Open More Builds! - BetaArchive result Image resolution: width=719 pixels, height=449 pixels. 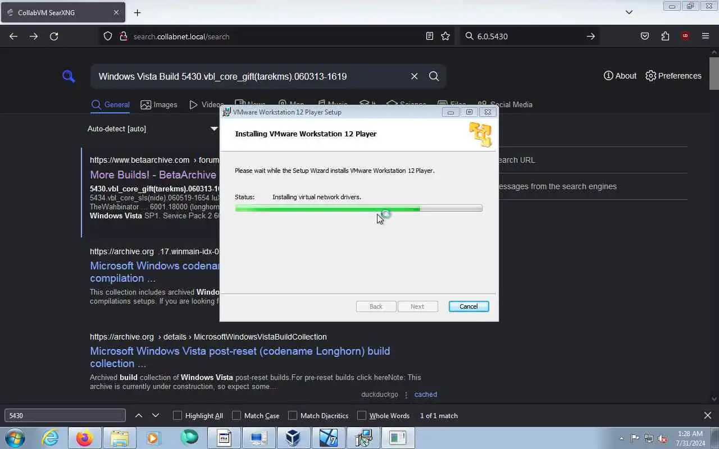pyautogui.click(x=153, y=175)
